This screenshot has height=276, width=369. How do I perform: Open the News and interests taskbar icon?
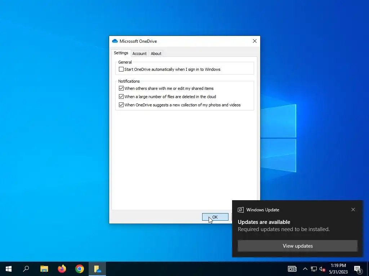(292, 269)
